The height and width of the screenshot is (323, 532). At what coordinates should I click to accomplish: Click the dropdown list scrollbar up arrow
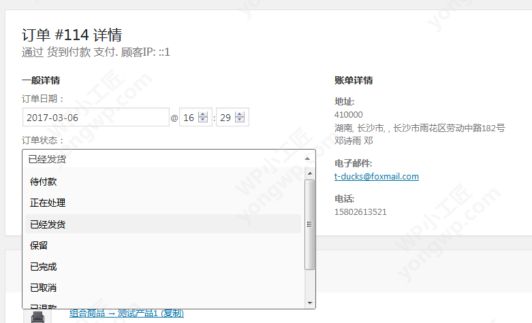point(310,174)
